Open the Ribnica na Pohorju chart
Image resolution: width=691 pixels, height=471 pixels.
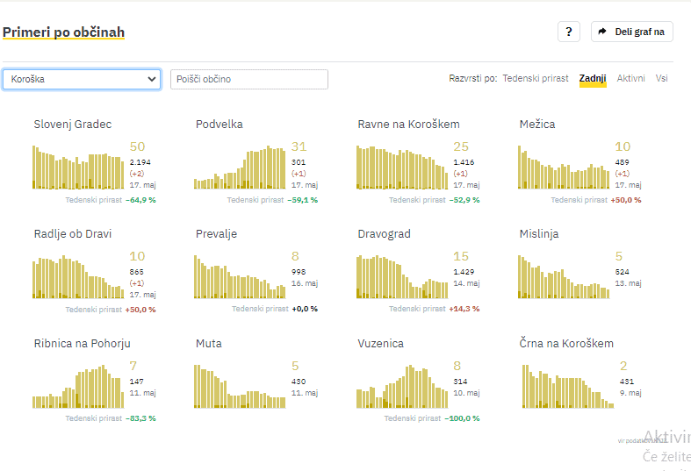tap(79, 387)
